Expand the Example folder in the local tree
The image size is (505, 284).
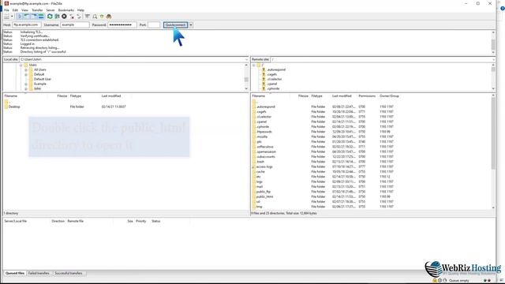(x=26, y=84)
